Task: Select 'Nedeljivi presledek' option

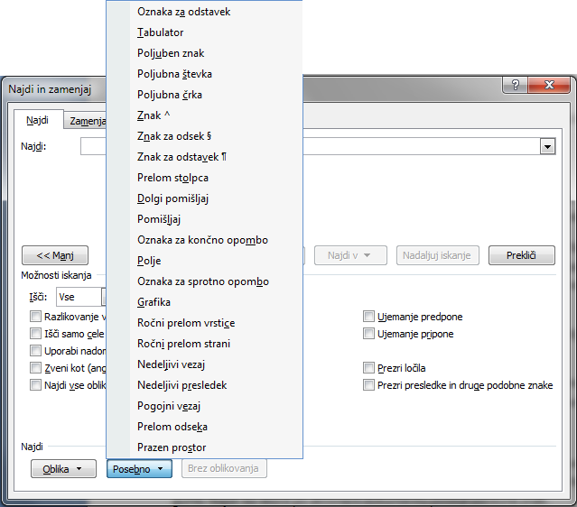Action: click(181, 385)
